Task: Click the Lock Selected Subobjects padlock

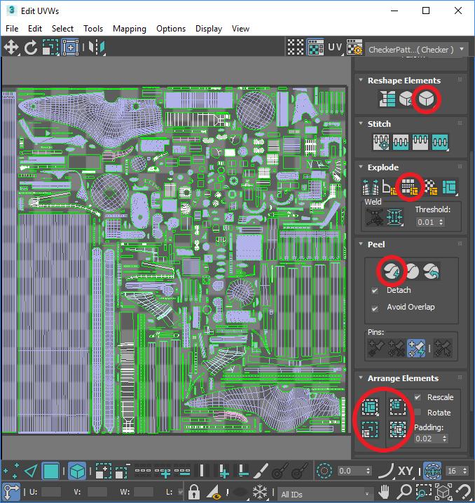Action: 194,492
